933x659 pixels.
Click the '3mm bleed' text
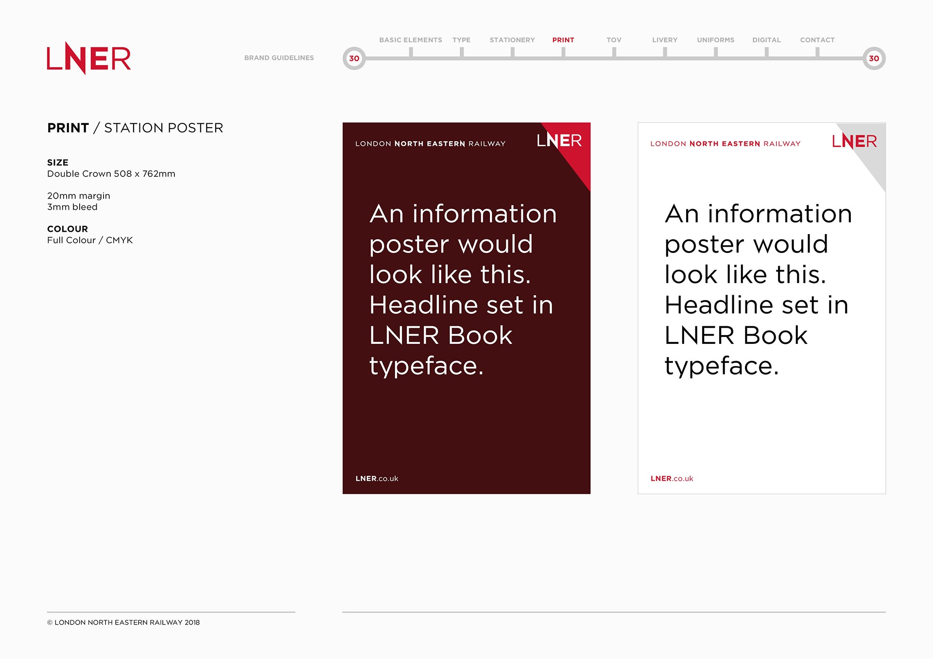click(x=72, y=207)
